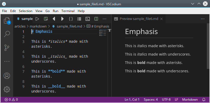This screenshot has width=210, height=103.
Task: Click the Run play icon in editor toolbar
Action: [x=37, y=19]
